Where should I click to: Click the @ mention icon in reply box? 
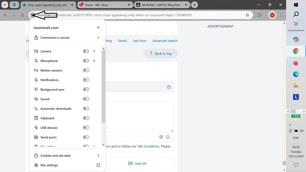161,137
